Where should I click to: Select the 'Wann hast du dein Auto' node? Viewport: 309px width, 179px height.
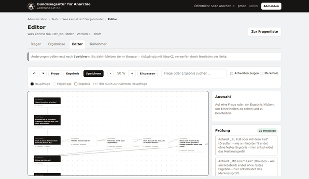coord(192,144)
